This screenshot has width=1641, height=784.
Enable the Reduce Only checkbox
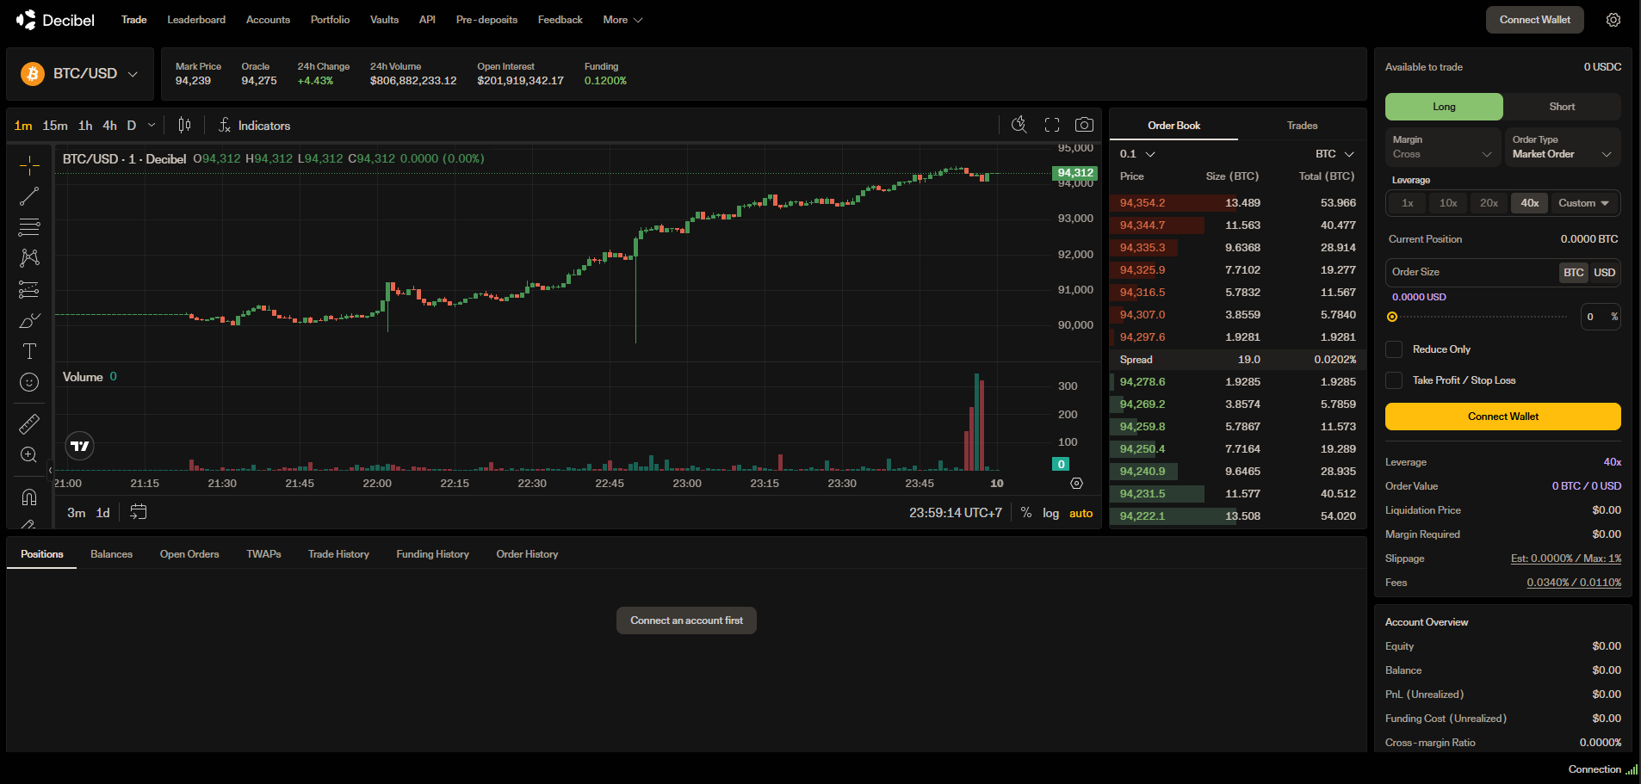pyautogui.click(x=1393, y=349)
